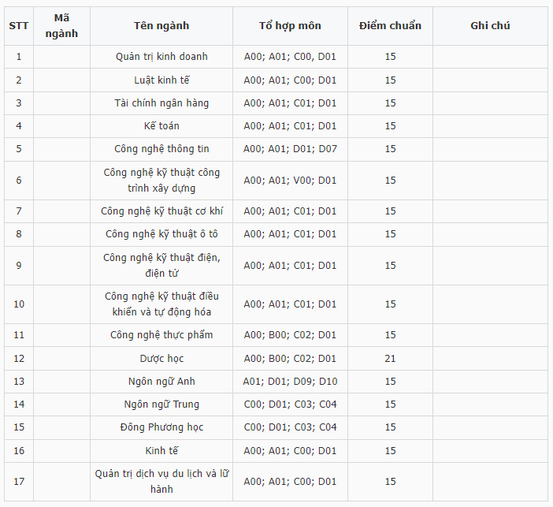Click the Tài chính ngân hàng cell

pyautogui.click(x=161, y=103)
